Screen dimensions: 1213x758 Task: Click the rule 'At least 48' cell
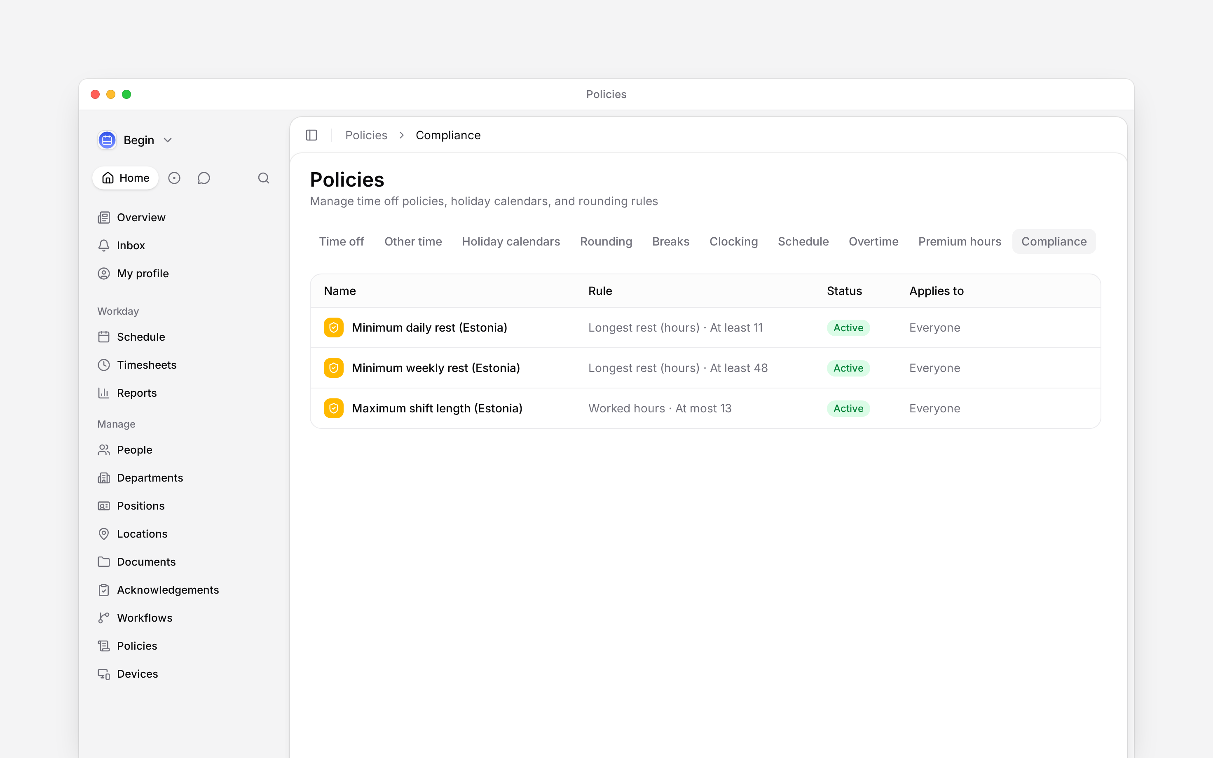click(x=678, y=368)
